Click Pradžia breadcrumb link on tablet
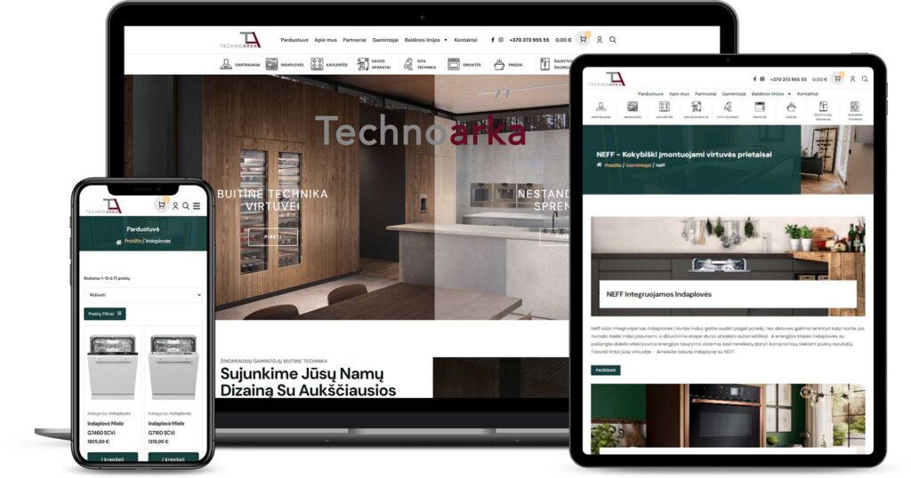The image size is (911, 478). [x=612, y=165]
